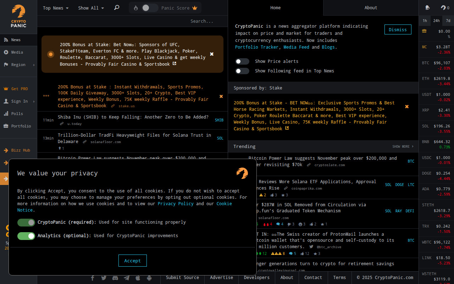Click the price alerts bell icon
Screen dimensions: 454x284
[427, 7]
